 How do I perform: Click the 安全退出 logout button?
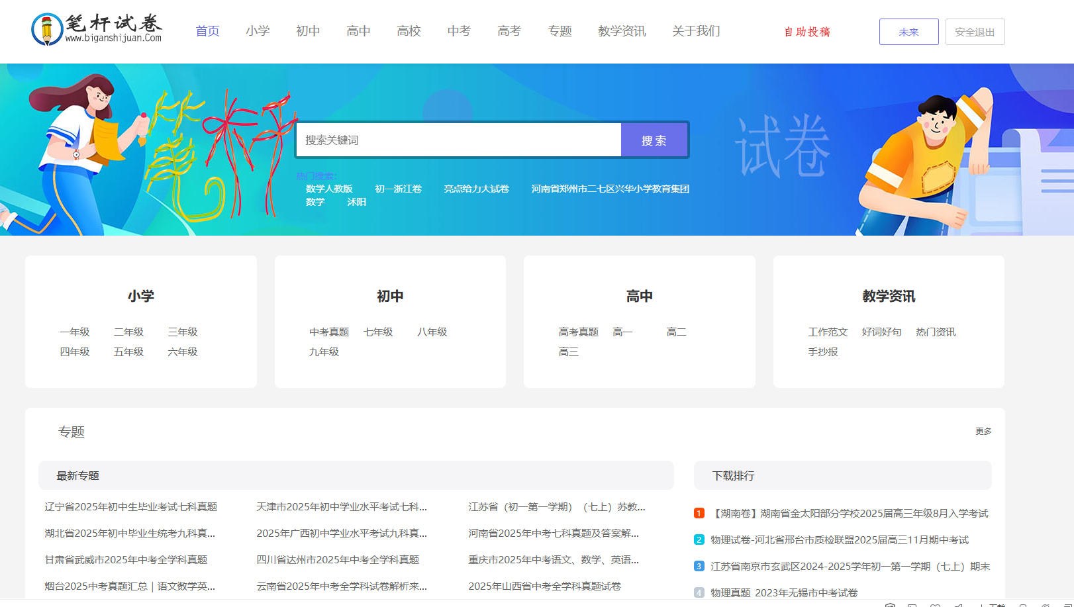[975, 32]
